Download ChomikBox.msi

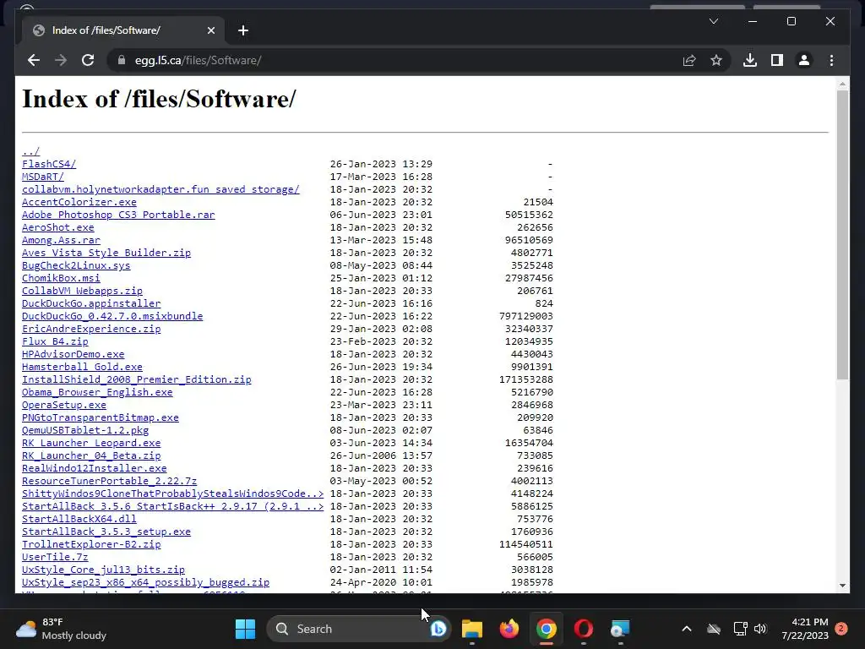tap(61, 278)
